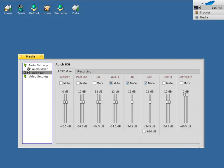The height and width of the screenshot is (168, 224).
Task: Click the Center/Lfe volume slider thumb
Action: tap(186, 95)
